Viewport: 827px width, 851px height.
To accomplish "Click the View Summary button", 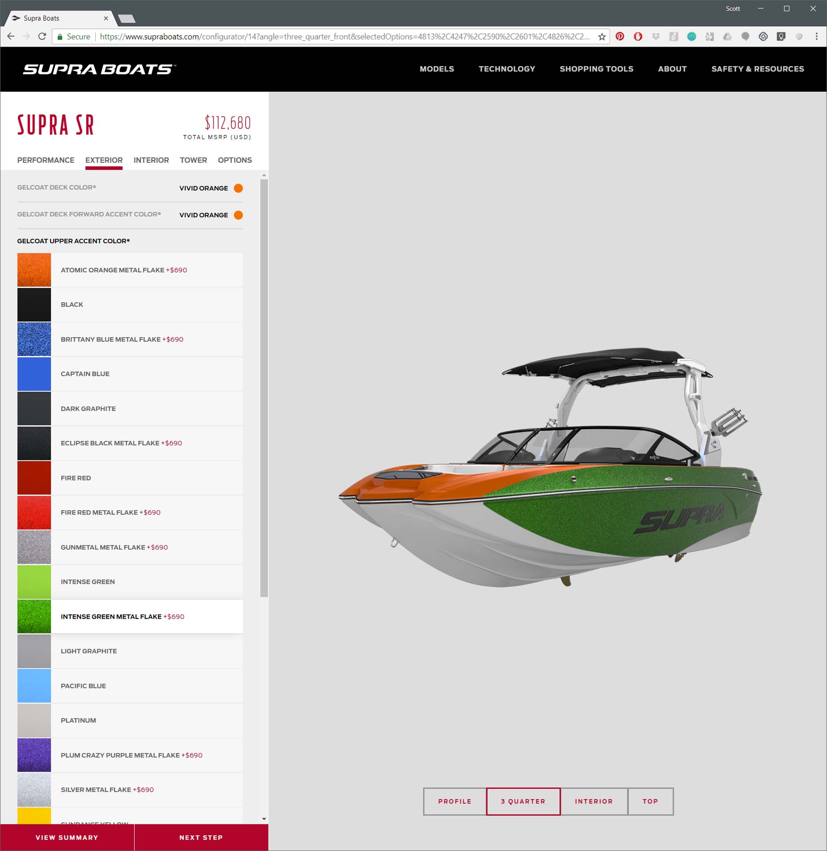I will (x=67, y=837).
